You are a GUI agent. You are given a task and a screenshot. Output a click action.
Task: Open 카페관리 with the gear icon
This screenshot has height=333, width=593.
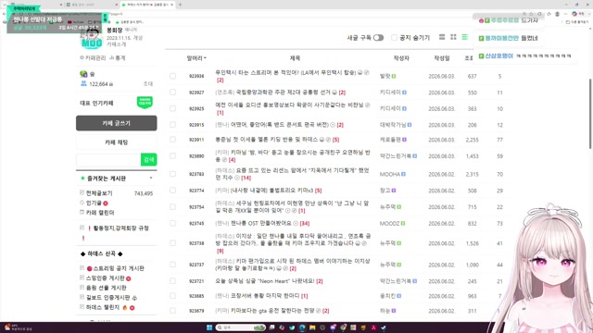coord(93,57)
